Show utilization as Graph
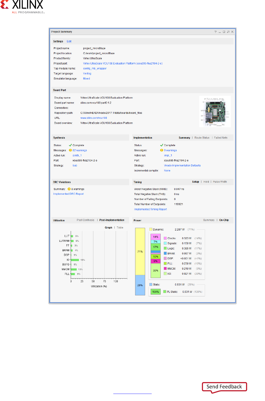The height and width of the screenshot is (401, 265). coord(109,228)
